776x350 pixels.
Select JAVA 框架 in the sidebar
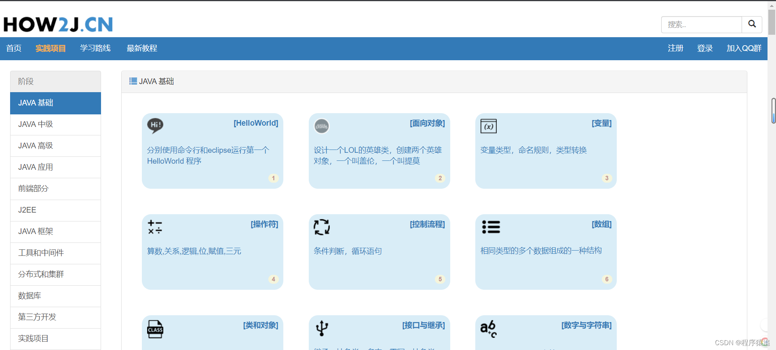[55, 232]
